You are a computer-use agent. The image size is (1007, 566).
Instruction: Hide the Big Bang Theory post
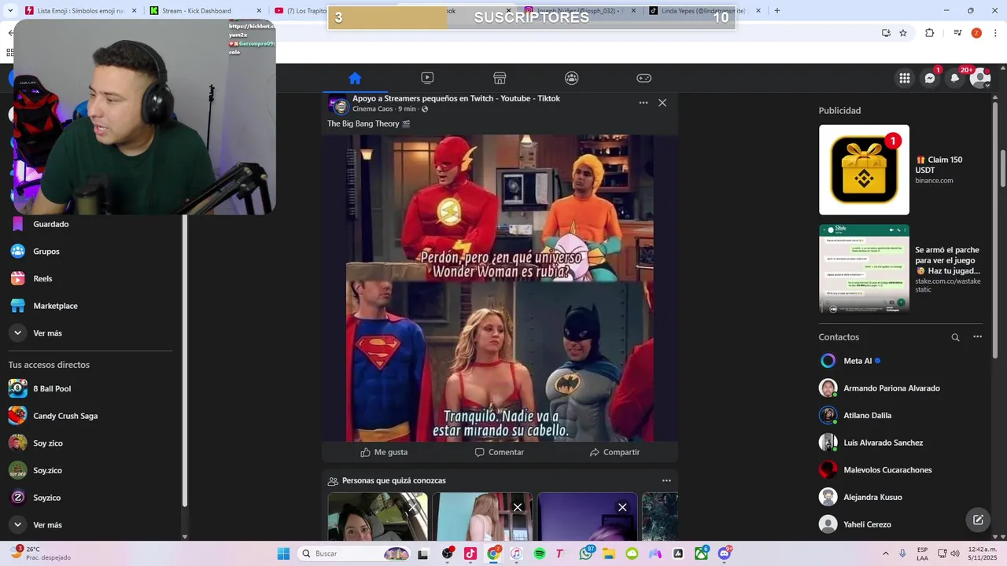662,103
